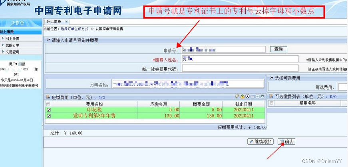Click the 继续添加 button

click(x=261, y=141)
